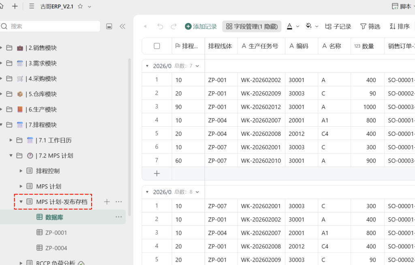This screenshot has height=265, width=415.
Task: Open dropdown next to 总数: 8
Action: pyautogui.click(x=197, y=192)
